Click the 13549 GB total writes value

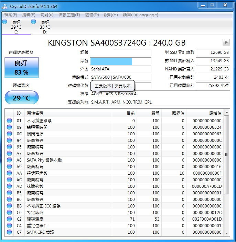[x=213, y=61]
